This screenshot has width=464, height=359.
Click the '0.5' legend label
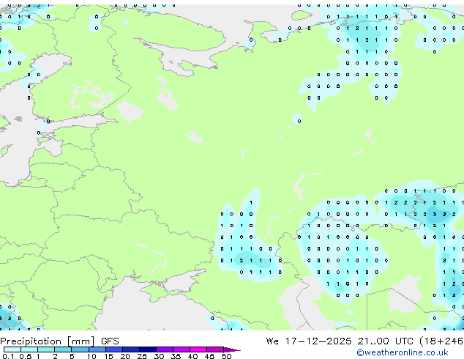click(x=26, y=356)
